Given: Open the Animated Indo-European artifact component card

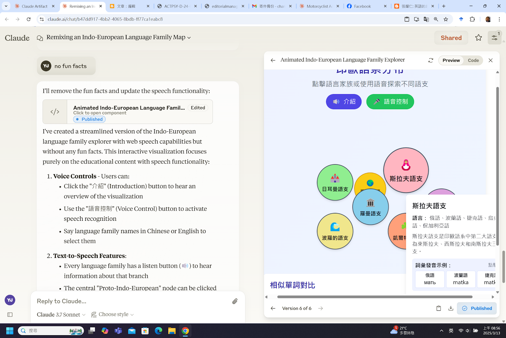Looking at the screenshot, I should click(127, 112).
